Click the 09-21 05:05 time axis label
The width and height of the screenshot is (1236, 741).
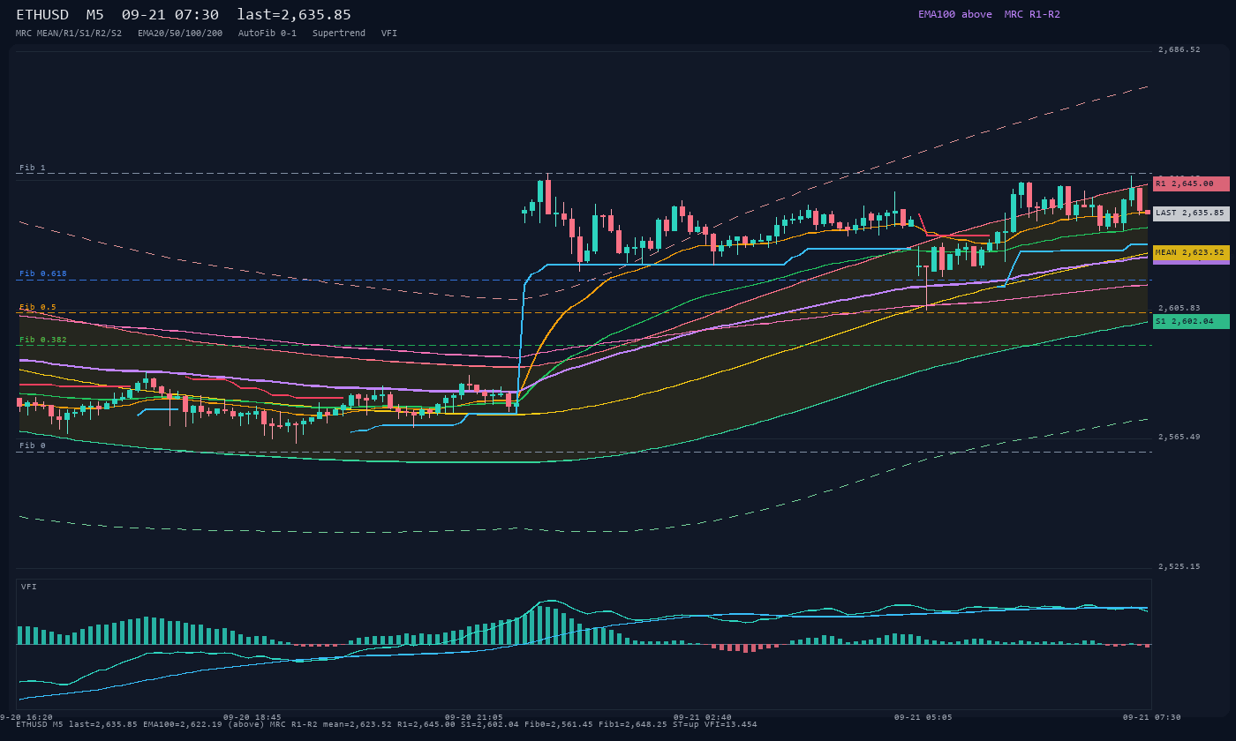tap(923, 717)
